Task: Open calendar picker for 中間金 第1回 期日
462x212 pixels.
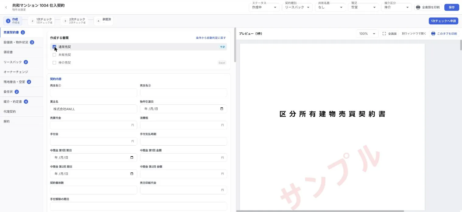Action: (x=132, y=157)
